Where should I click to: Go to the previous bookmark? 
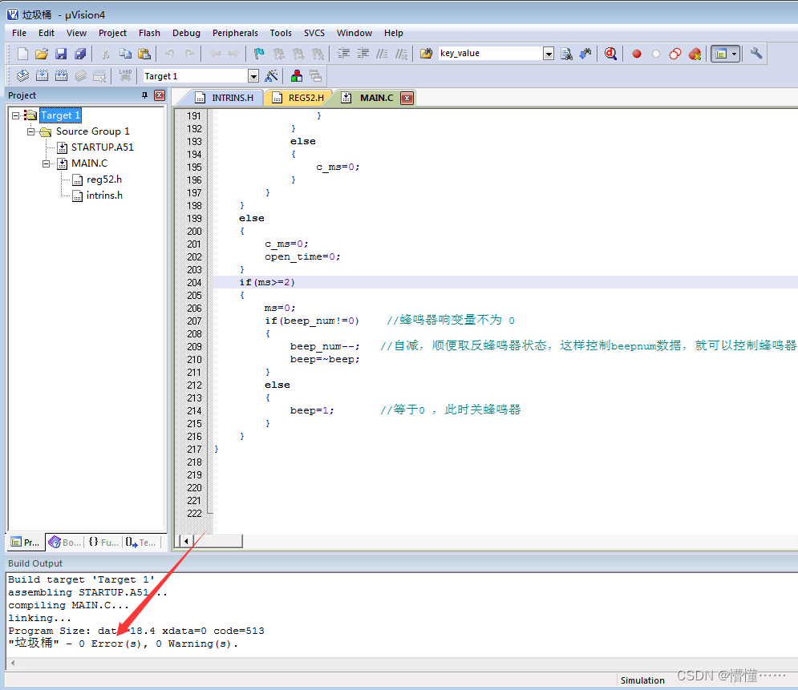point(279,54)
